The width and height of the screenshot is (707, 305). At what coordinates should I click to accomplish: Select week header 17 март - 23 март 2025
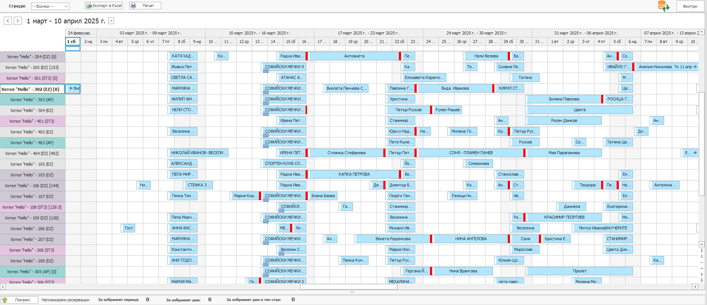coord(368,33)
